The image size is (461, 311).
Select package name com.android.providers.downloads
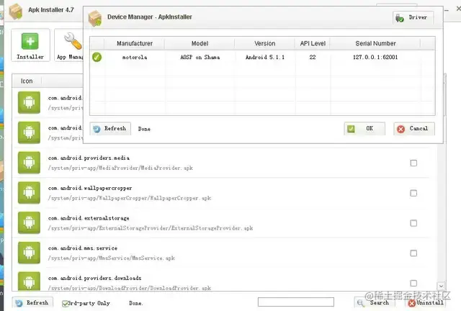(x=94, y=278)
